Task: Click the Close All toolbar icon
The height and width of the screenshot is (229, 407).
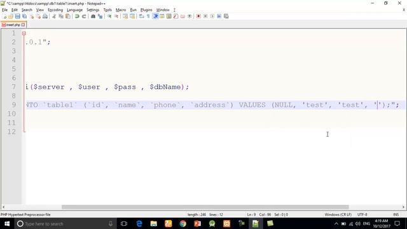Action: pyautogui.click(x=38, y=17)
